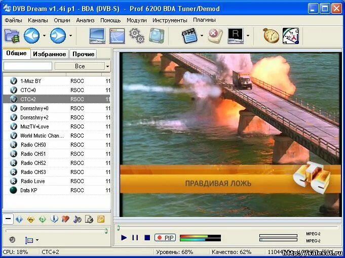This screenshot has width=345, height=258.
Task: Stop playback with the stop button
Action: coord(147,238)
